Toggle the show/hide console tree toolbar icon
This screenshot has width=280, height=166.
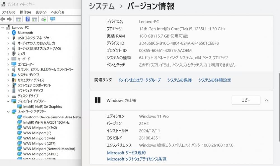18,19
